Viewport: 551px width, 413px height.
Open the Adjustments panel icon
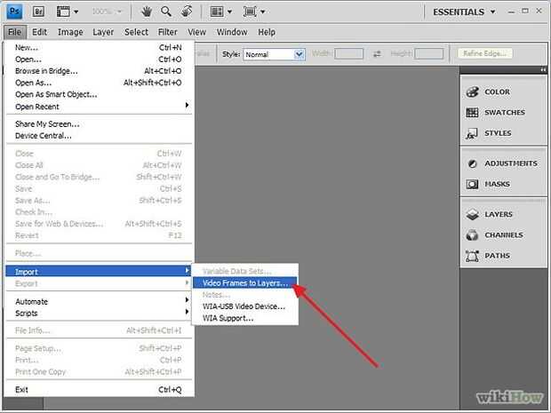(472, 163)
